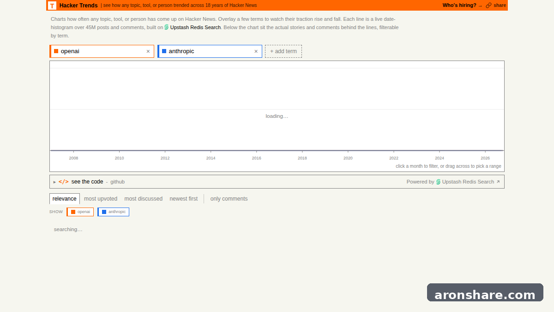Image resolution: width=554 pixels, height=312 pixels.
Task: Open the github link
Action: coord(117,182)
